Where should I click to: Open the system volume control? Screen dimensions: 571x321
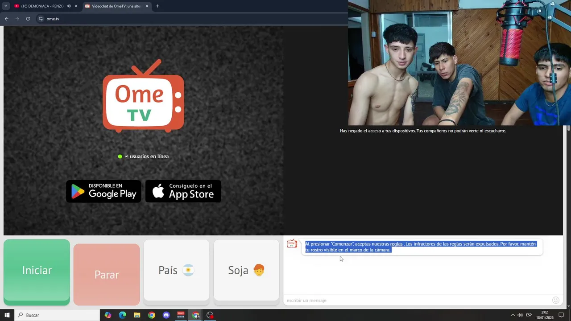(520, 315)
